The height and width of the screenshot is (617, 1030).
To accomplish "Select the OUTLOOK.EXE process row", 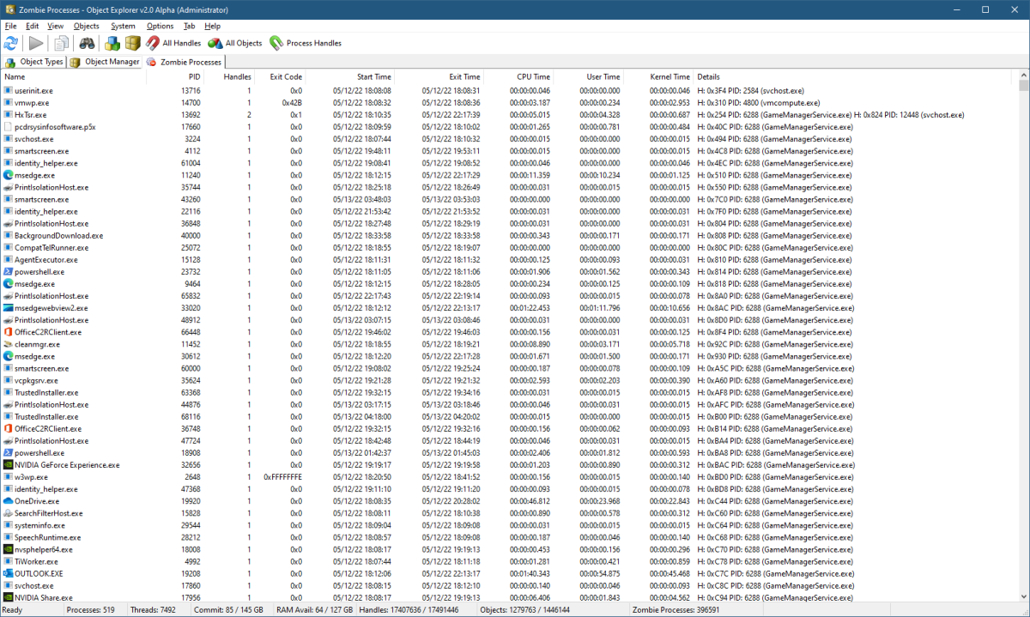I will 33,573.
